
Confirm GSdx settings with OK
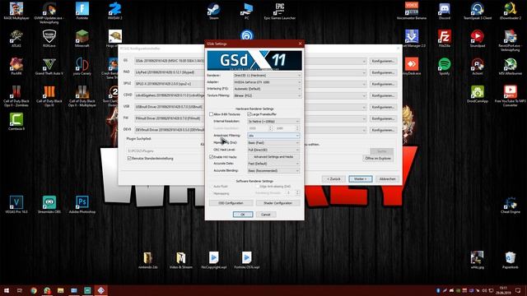243,215
